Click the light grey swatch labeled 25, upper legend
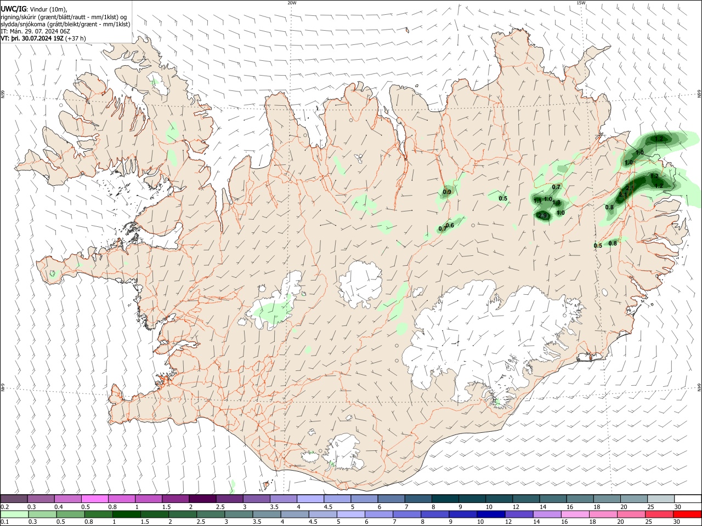 pos(661,499)
